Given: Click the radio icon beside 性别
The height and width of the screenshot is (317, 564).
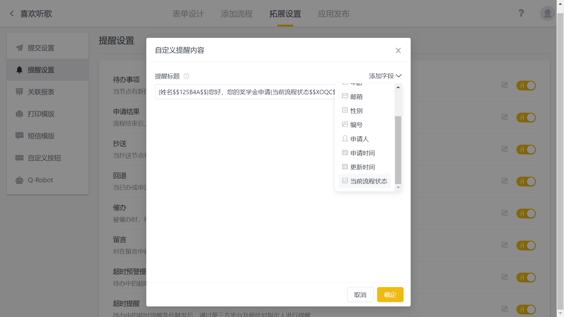Looking at the screenshot, I should click(x=345, y=110).
